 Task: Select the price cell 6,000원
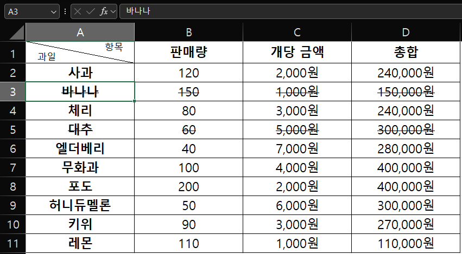pos(297,205)
